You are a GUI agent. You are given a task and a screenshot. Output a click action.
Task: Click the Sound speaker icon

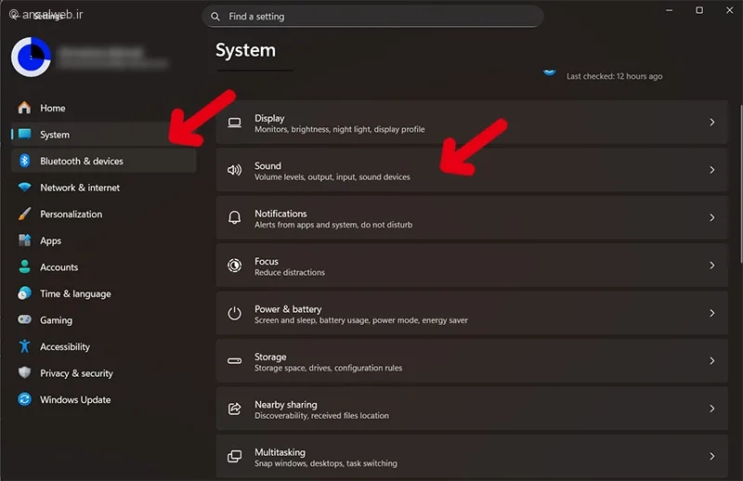(x=235, y=170)
